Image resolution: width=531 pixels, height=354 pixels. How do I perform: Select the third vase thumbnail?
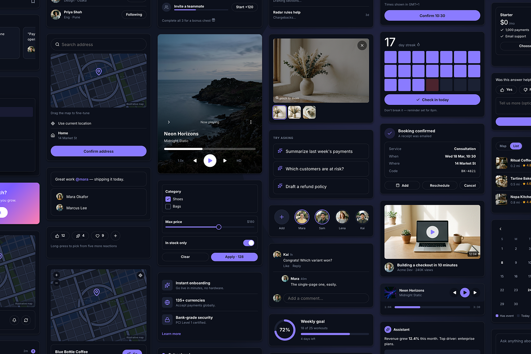[309, 112]
